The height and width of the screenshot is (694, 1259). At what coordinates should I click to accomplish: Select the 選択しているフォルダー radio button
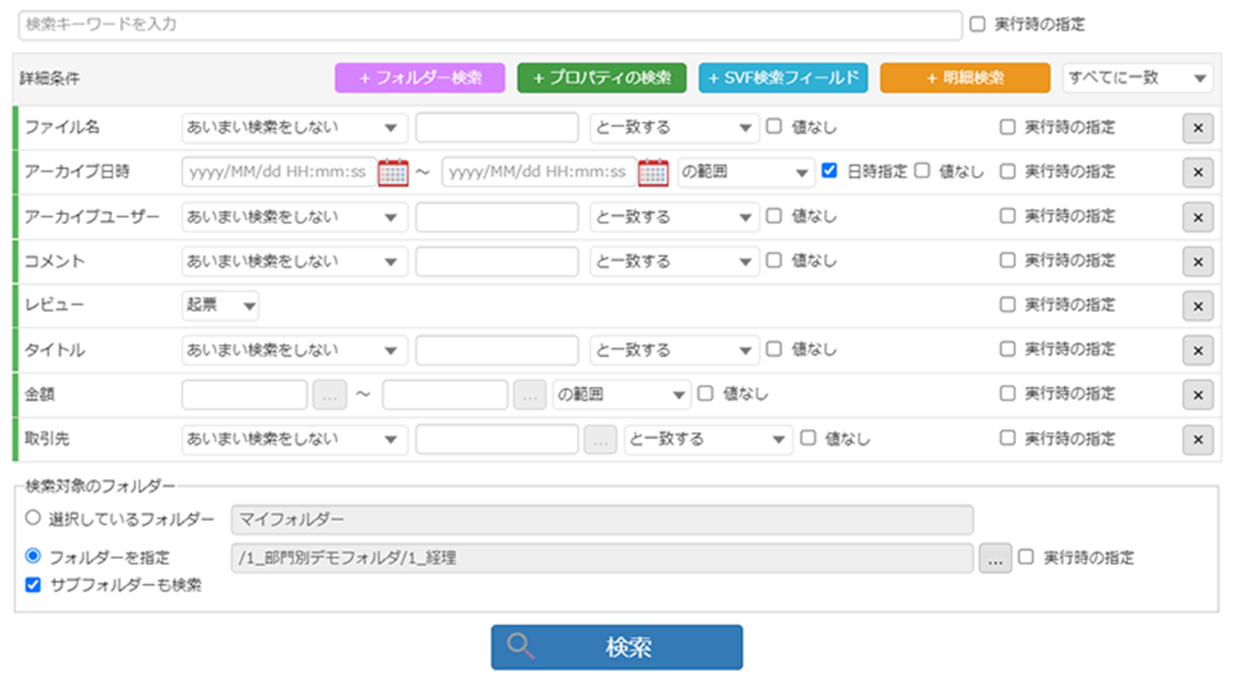(32, 517)
